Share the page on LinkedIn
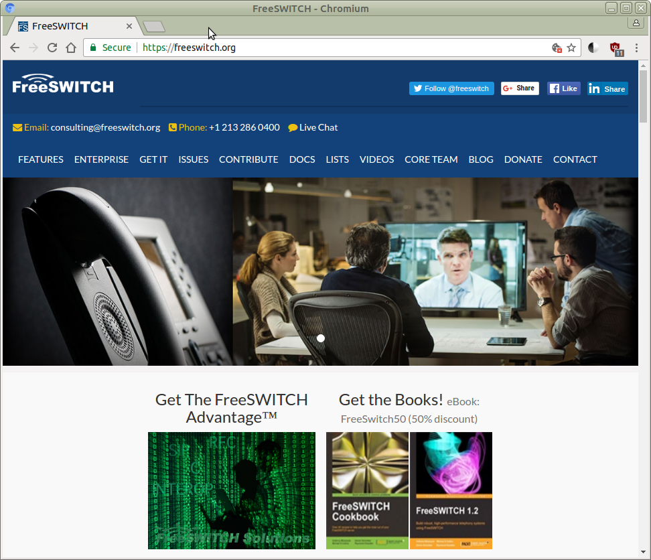The width and height of the screenshot is (651, 560). click(607, 88)
